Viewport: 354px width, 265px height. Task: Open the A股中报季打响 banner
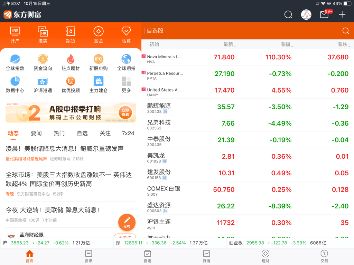tap(71, 112)
